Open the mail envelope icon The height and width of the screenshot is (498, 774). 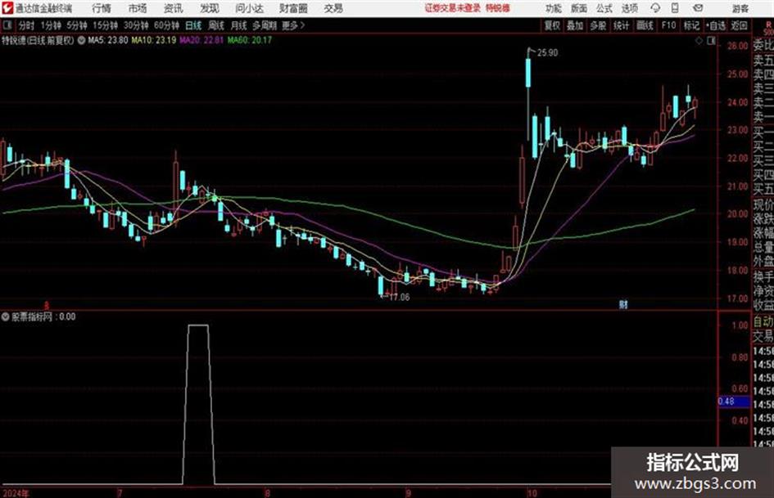point(698,8)
